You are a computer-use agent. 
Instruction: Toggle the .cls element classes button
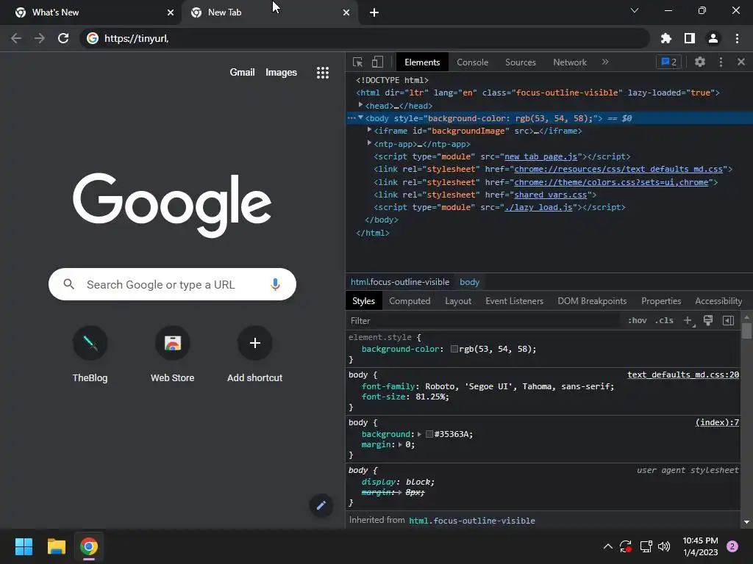(664, 320)
